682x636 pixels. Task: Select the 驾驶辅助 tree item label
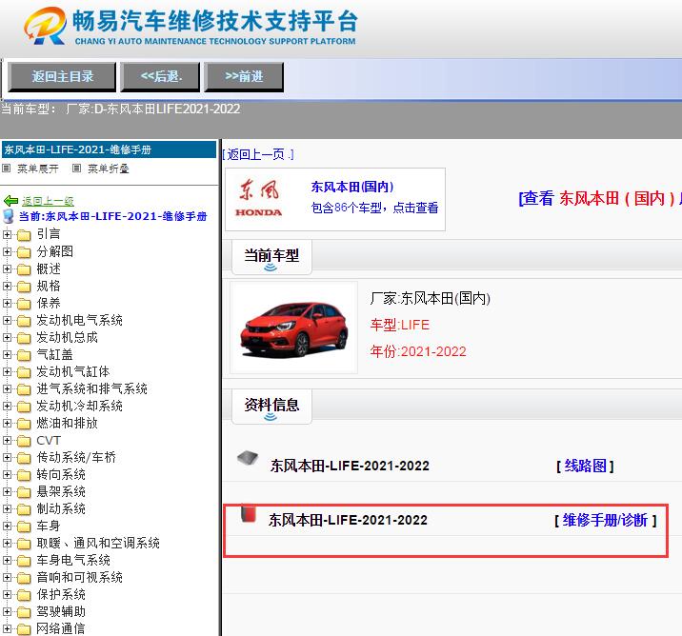pyautogui.click(x=61, y=611)
